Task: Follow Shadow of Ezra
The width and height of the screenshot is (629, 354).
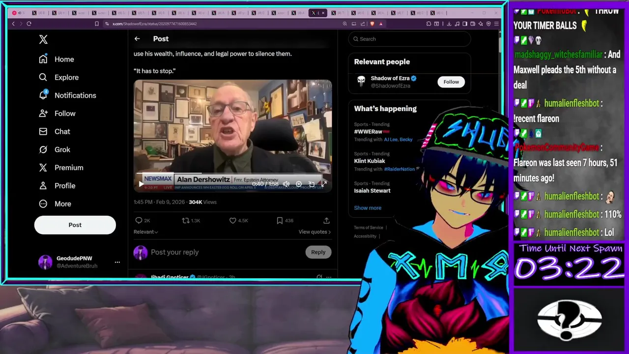Action: (451, 82)
